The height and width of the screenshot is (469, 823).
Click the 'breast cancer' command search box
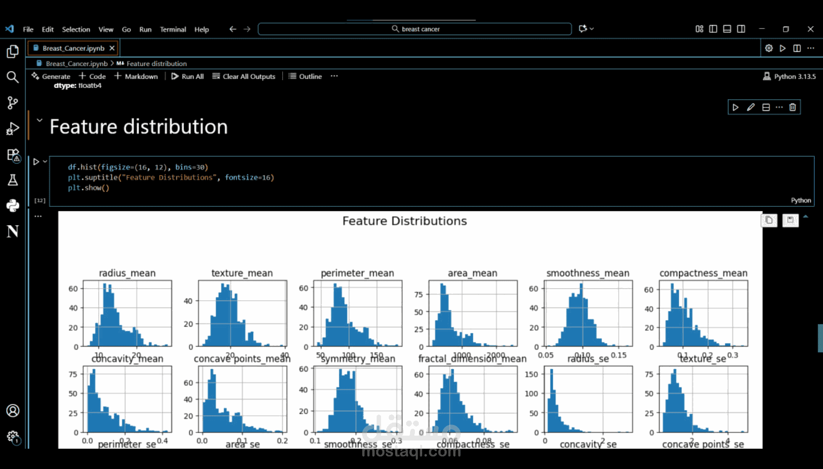pyautogui.click(x=415, y=29)
